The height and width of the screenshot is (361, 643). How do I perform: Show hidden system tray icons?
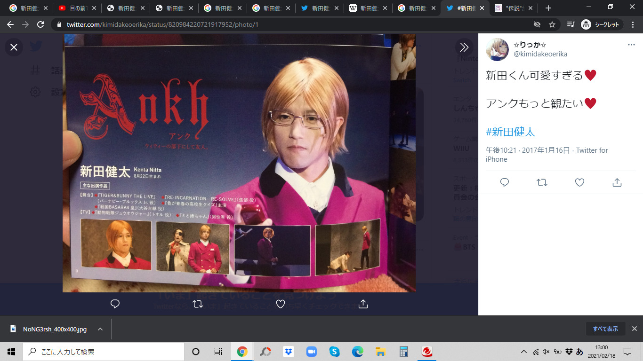(x=523, y=352)
